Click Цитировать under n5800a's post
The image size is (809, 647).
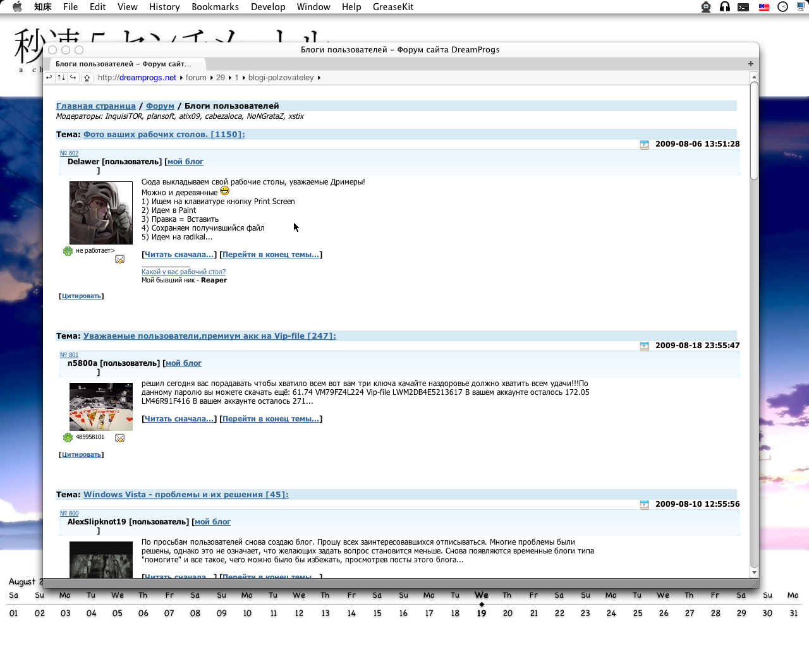coord(82,455)
